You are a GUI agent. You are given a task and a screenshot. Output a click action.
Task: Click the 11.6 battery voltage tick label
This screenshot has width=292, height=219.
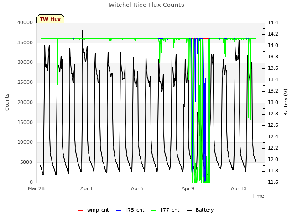tap(273, 182)
